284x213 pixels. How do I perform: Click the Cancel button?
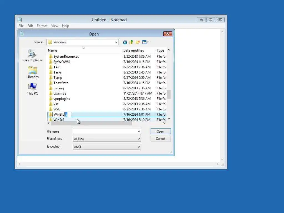click(161, 139)
